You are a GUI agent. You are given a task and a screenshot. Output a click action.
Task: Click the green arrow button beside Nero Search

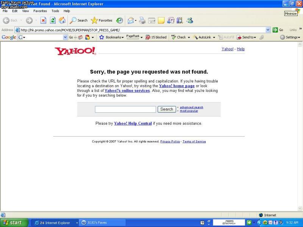(x=249, y=222)
